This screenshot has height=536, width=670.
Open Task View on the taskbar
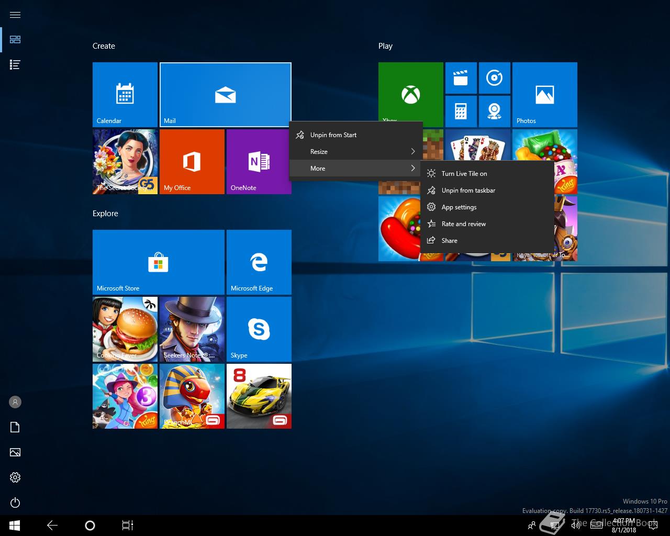(x=128, y=526)
